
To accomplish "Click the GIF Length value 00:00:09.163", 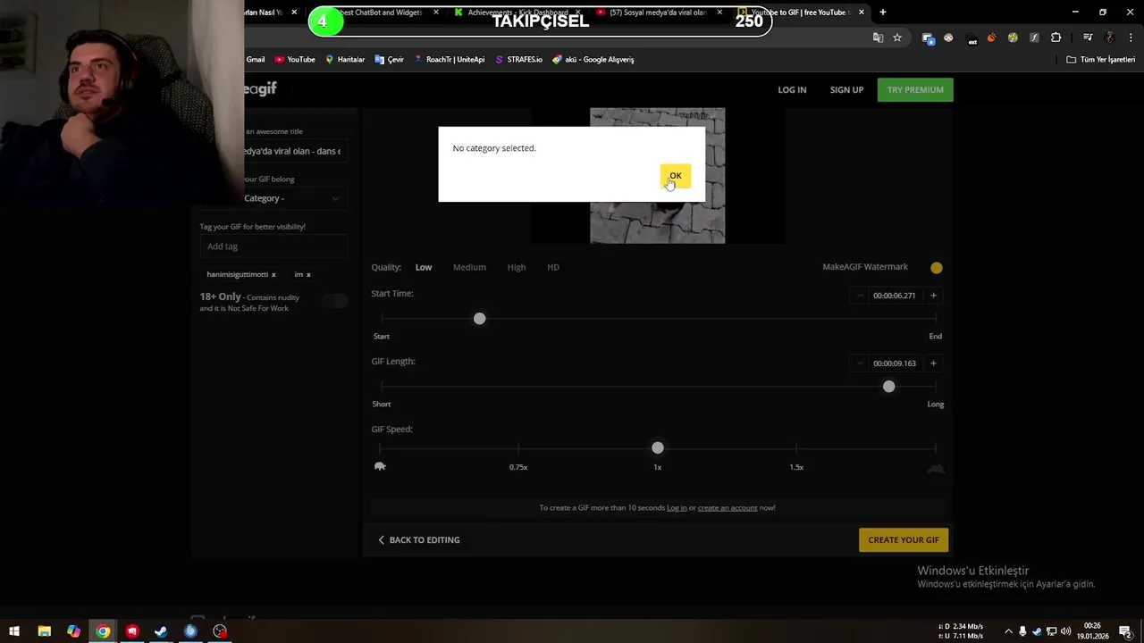I will 894,363.
